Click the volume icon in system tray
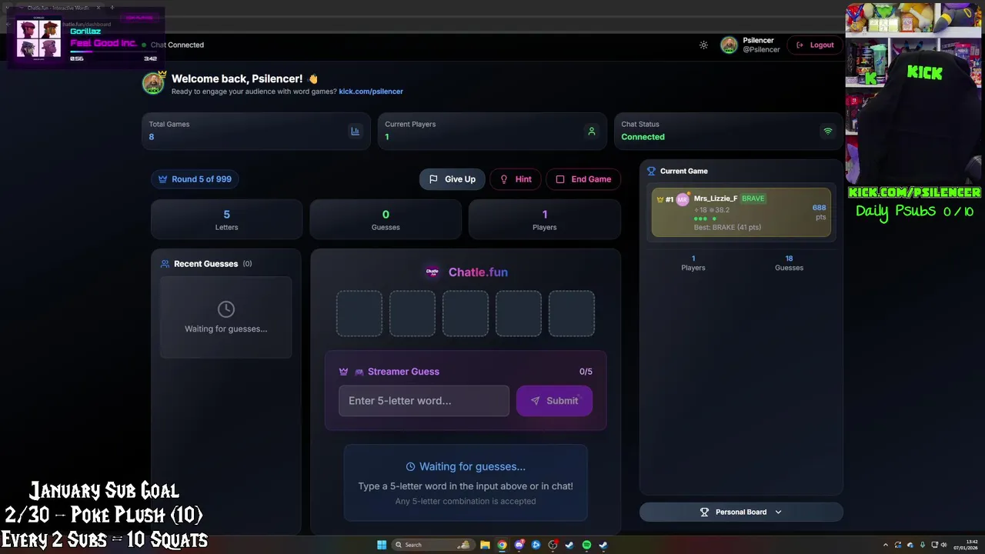Screen dimensions: 985x554 click(943, 545)
